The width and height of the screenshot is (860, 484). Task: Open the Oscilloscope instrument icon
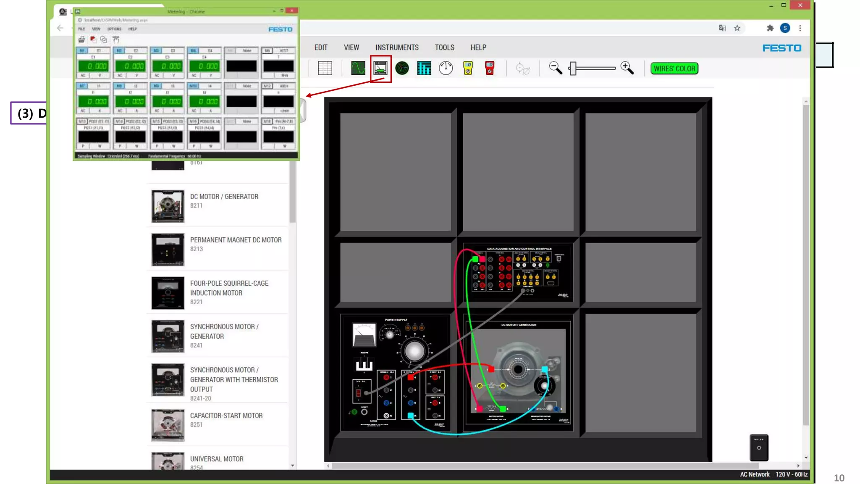(x=358, y=68)
